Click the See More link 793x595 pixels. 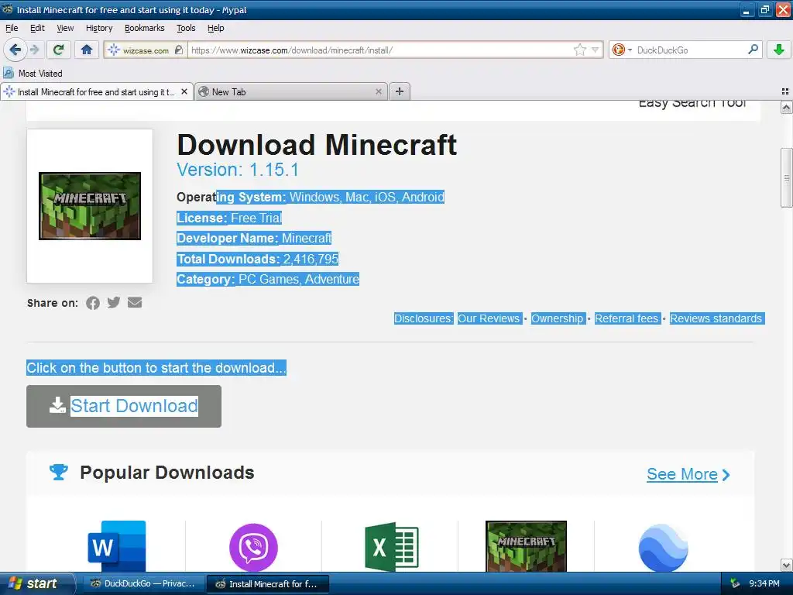tap(688, 474)
